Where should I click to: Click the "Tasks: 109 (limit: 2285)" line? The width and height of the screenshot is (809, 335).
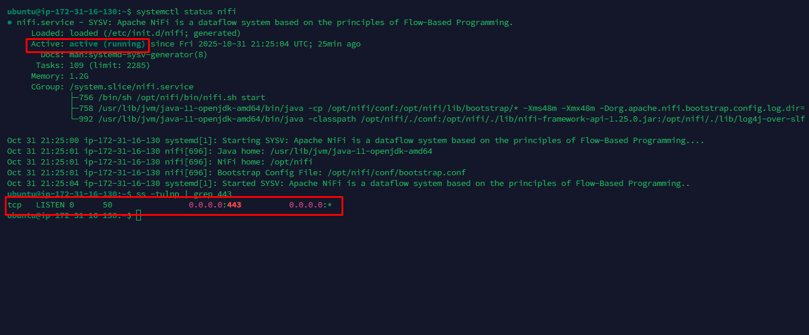coord(93,66)
